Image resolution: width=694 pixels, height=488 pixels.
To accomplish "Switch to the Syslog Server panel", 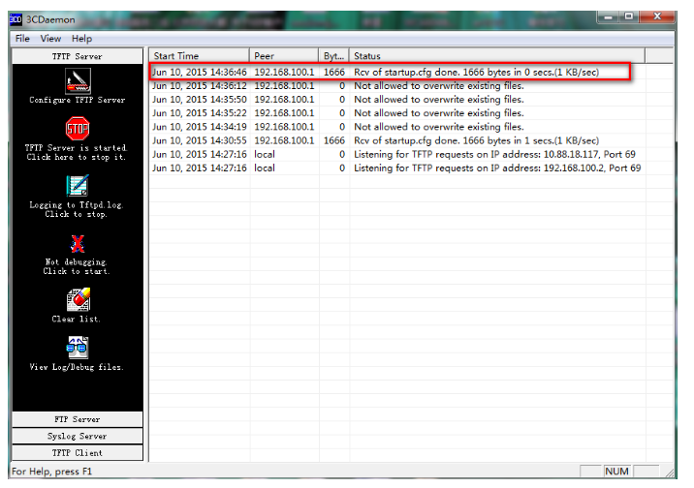I will tap(78, 436).
